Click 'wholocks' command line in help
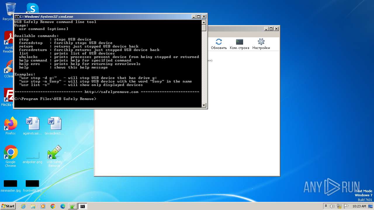 (109, 57)
